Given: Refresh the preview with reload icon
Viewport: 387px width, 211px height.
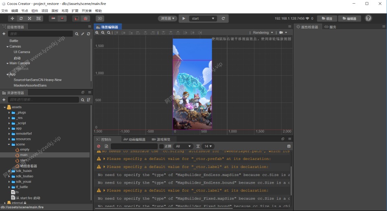Looking at the screenshot, I should tap(223, 18).
